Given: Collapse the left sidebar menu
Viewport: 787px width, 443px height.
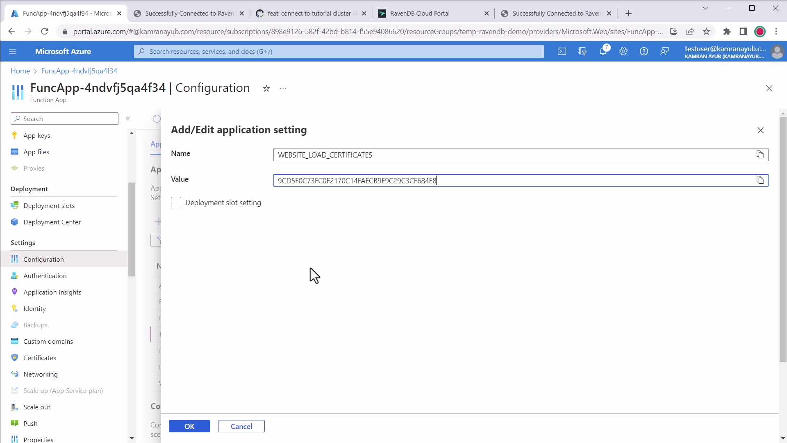Looking at the screenshot, I should click(128, 119).
